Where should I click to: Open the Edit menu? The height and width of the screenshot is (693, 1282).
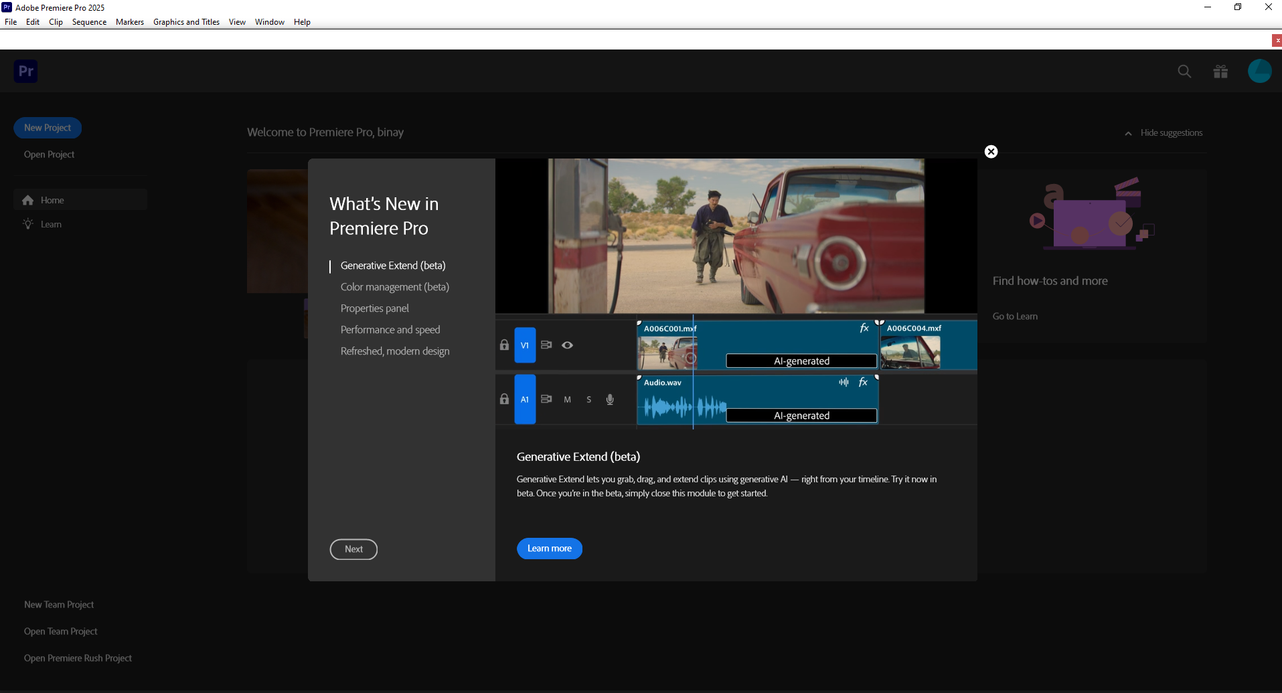33,22
